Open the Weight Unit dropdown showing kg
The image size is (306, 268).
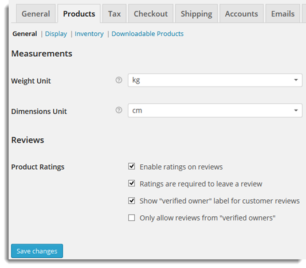(215, 80)
